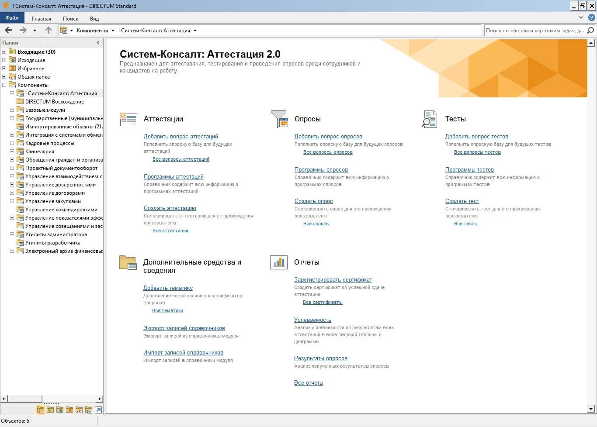597x427 pixels.
Task: Show Folders view button in bottom bar
Action: click(x=41, y=410)
